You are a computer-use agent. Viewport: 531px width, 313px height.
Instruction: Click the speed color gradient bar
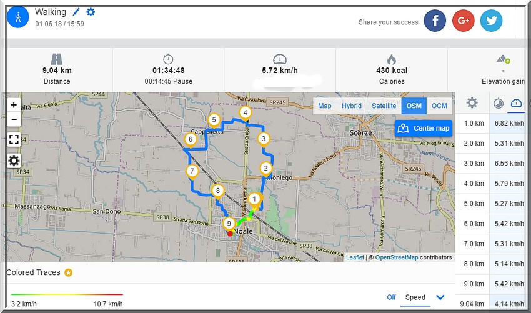tap(67, 294)
